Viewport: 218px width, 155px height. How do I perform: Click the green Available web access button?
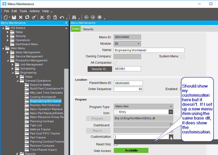pyautogui.click(x=131, y=150)
